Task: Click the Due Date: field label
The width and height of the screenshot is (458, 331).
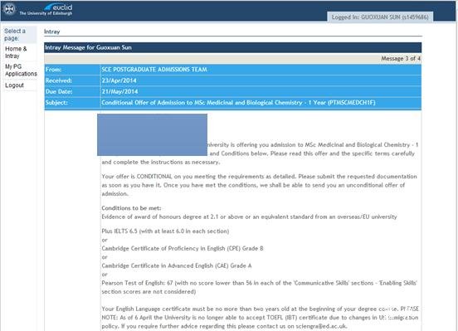Action: point(59,92)
